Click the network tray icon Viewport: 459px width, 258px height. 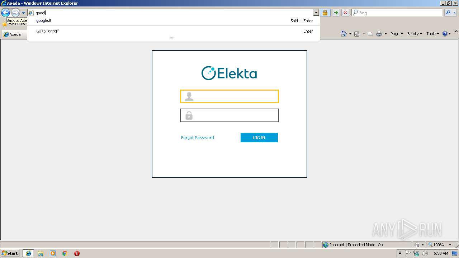tap(416, 253)
